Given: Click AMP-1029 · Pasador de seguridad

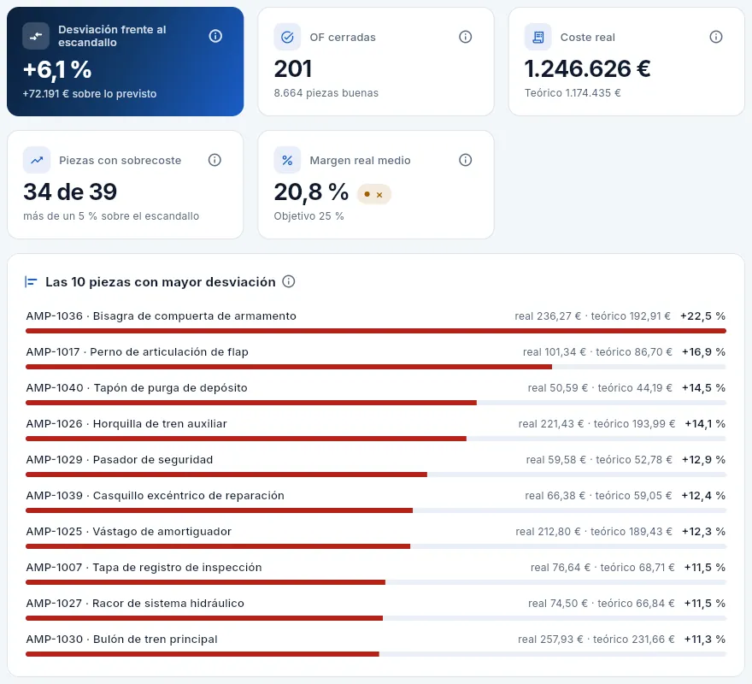Looking at the screenshot, I should (120, 459).
